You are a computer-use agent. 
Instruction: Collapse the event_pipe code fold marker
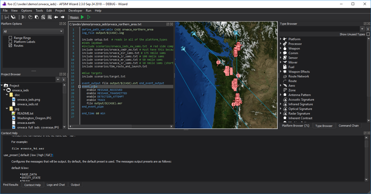[79, 87]
